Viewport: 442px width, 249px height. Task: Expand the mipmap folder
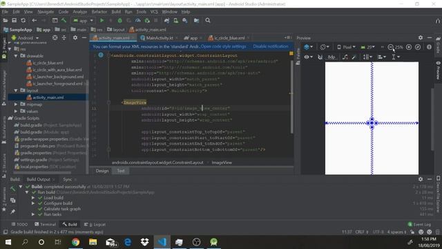coord(16,104)
